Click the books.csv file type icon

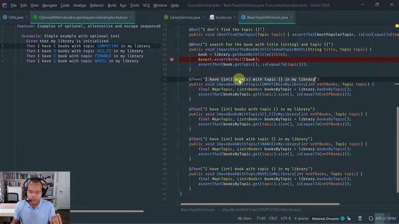(x=212, y=17)
